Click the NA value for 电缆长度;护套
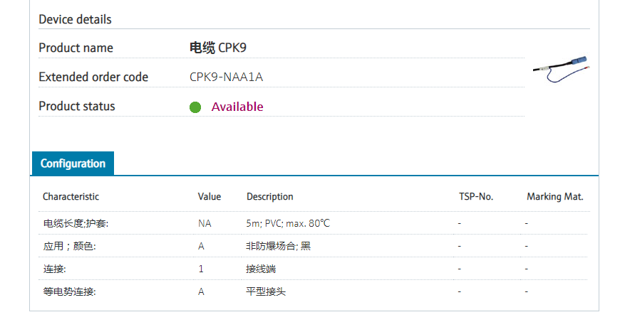625x322 pixels. (205, 223)
